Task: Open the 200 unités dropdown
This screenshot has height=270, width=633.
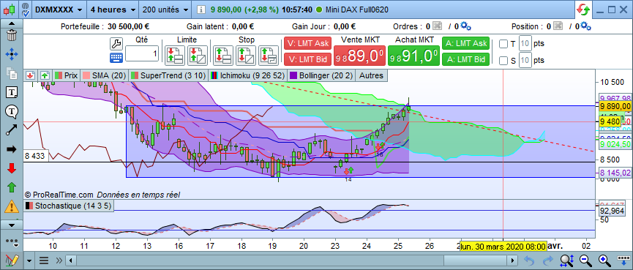Action: tap(165, 10)
